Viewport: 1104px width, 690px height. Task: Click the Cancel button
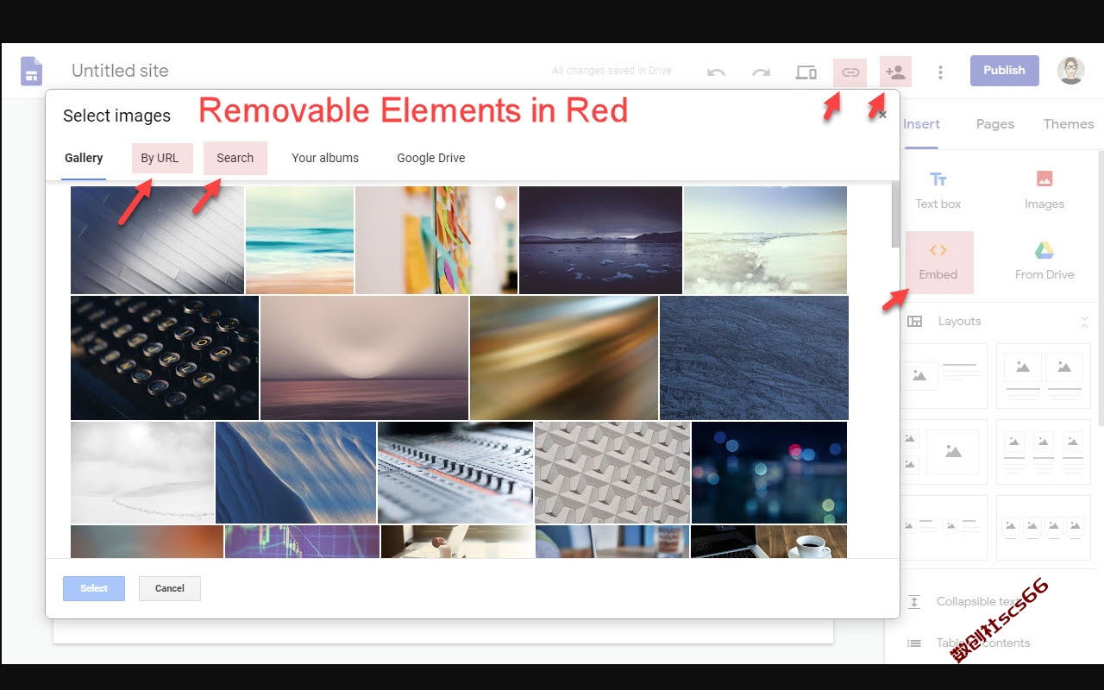(170, 588)
